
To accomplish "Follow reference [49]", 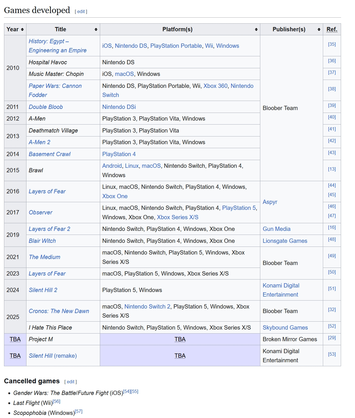I will (x=332, y=256).
